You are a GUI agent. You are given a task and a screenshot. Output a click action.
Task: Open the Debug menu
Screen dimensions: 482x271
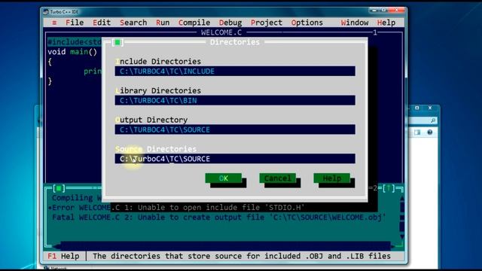coord(230,23)
